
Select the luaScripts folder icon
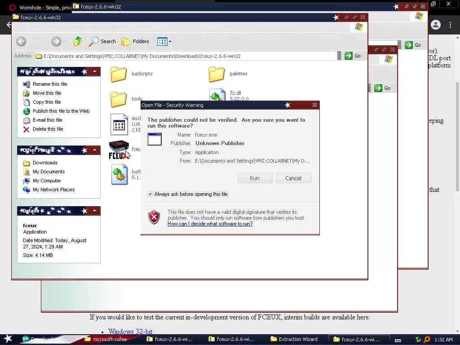coord(119,74)
